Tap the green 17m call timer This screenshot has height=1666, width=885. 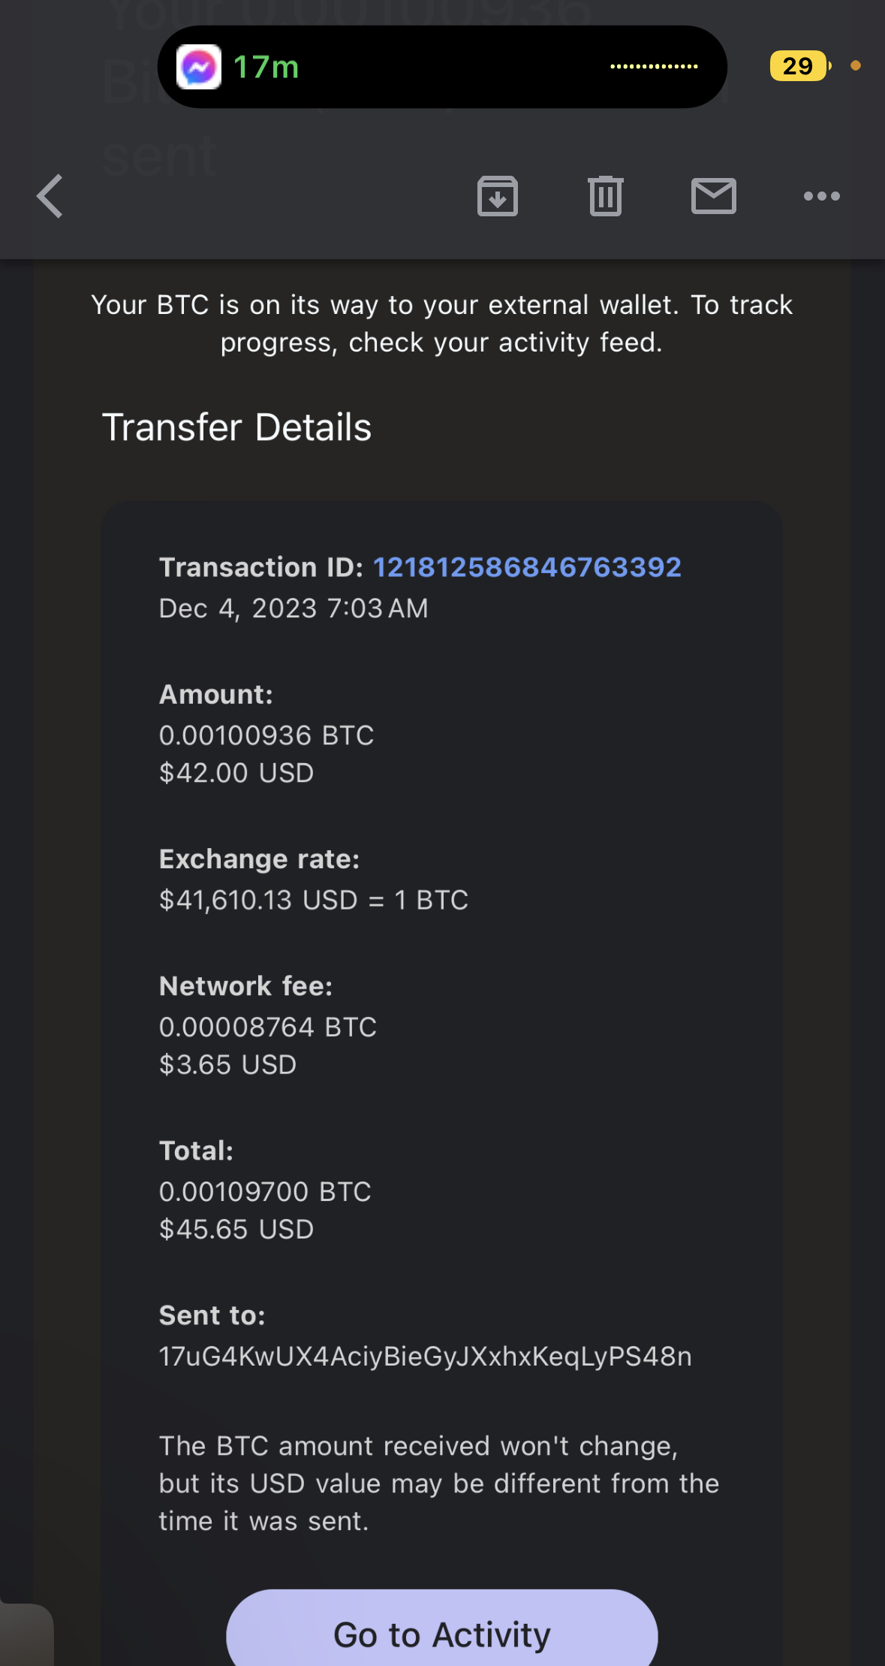click(266, 68)
